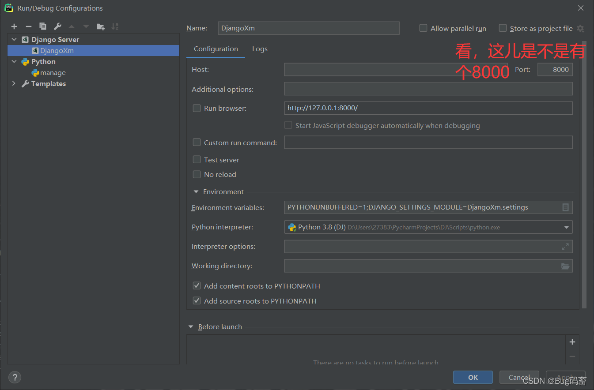Viewport: 594px width, 390px height.
Task: Collapse the Django Server tree group
Action: point(14,39)
